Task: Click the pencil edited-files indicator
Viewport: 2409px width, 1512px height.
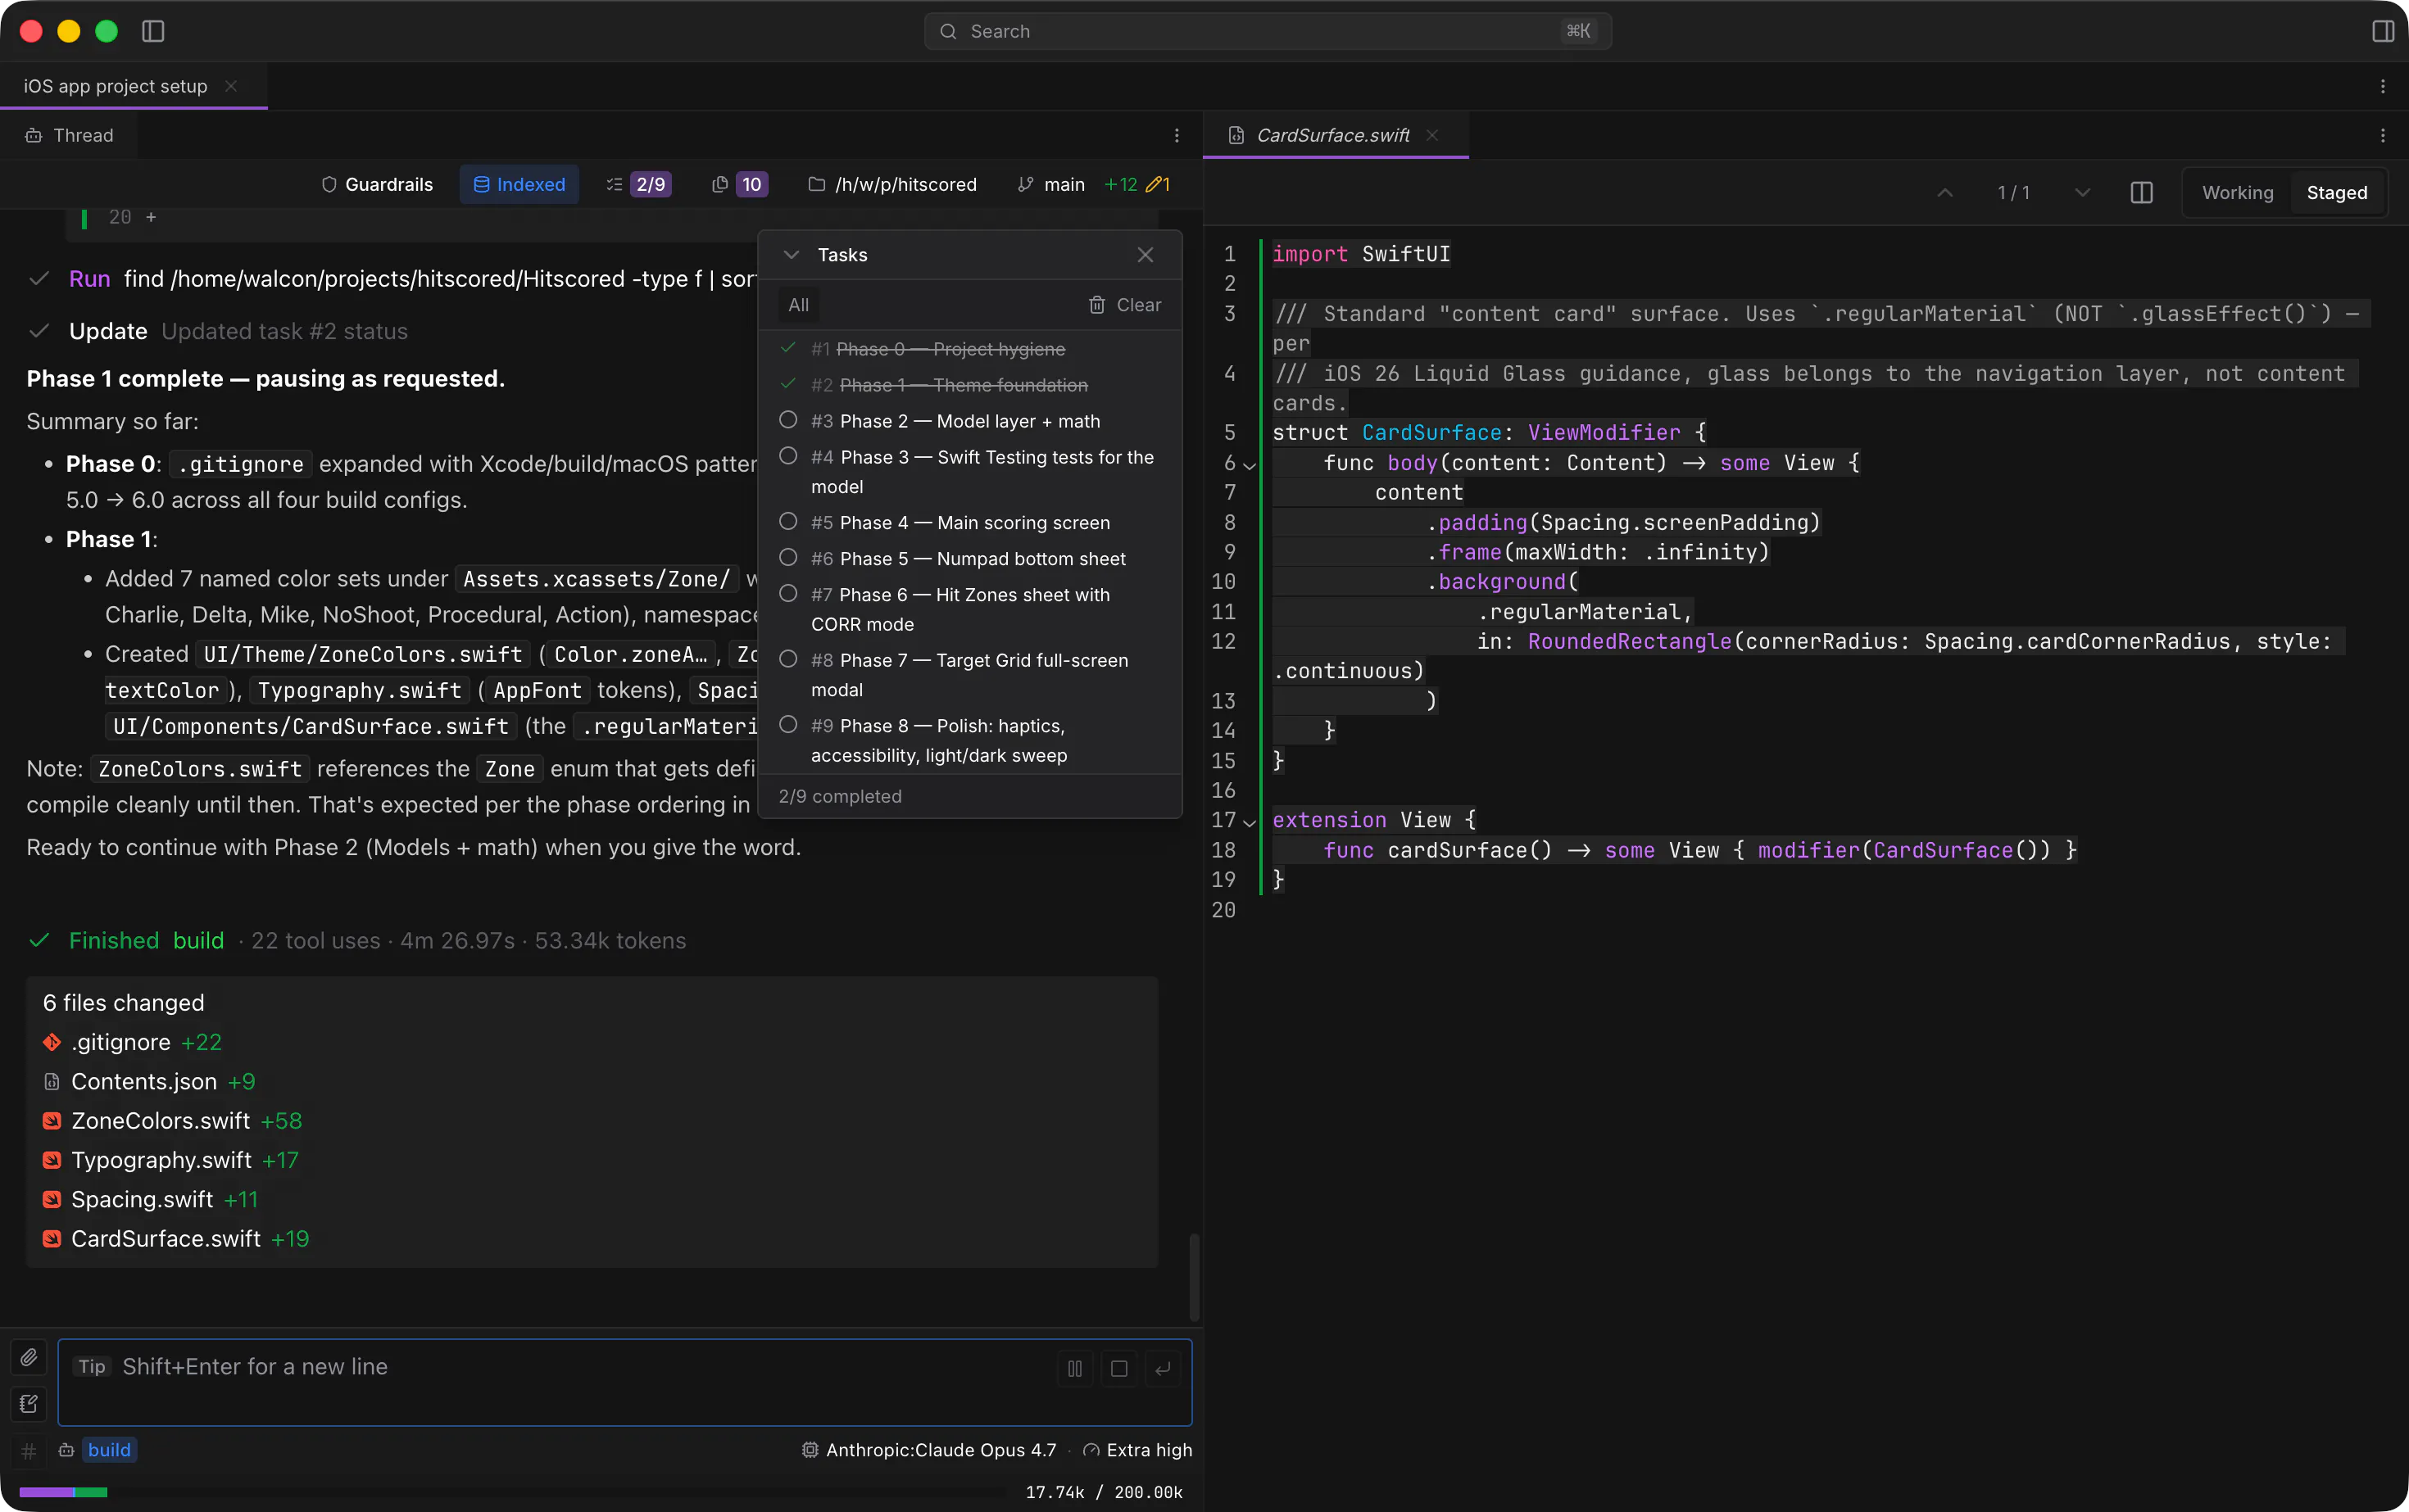Action: (1159, 184)
